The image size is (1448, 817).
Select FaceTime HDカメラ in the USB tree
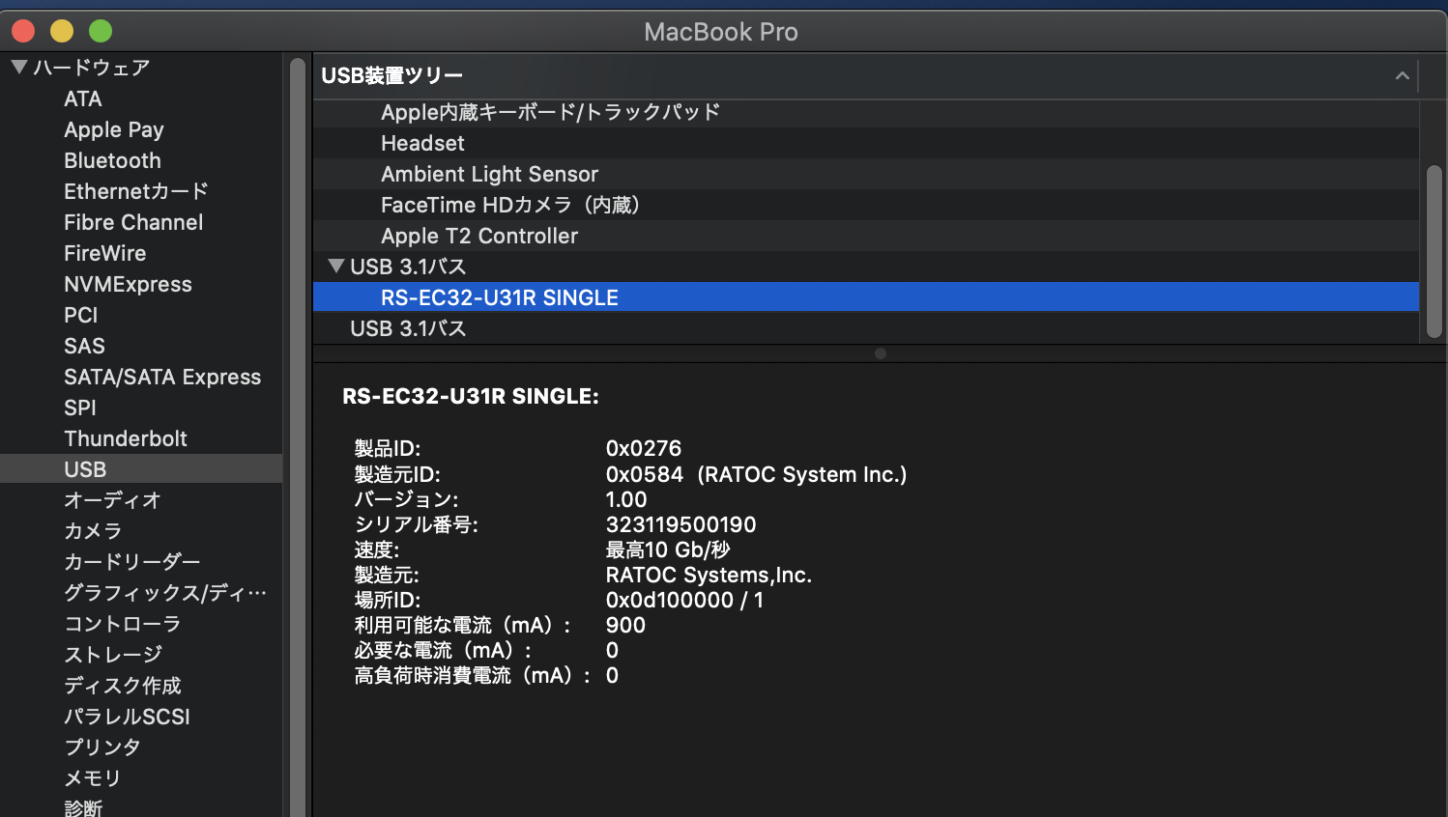(x=509, y=205)
